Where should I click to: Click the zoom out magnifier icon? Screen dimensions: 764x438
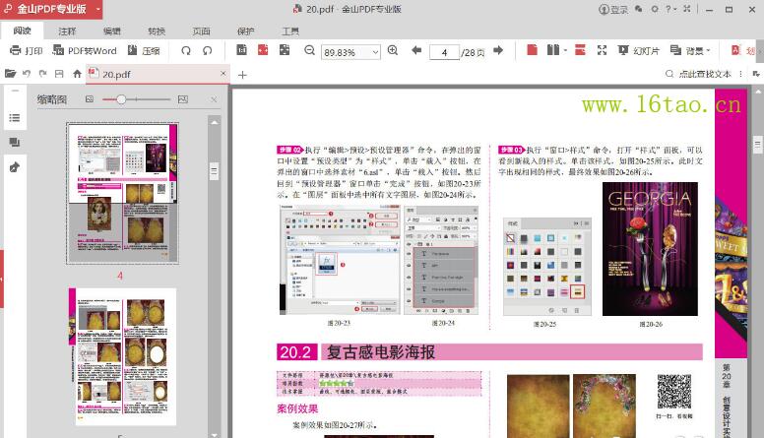click(x=309, y=50)
